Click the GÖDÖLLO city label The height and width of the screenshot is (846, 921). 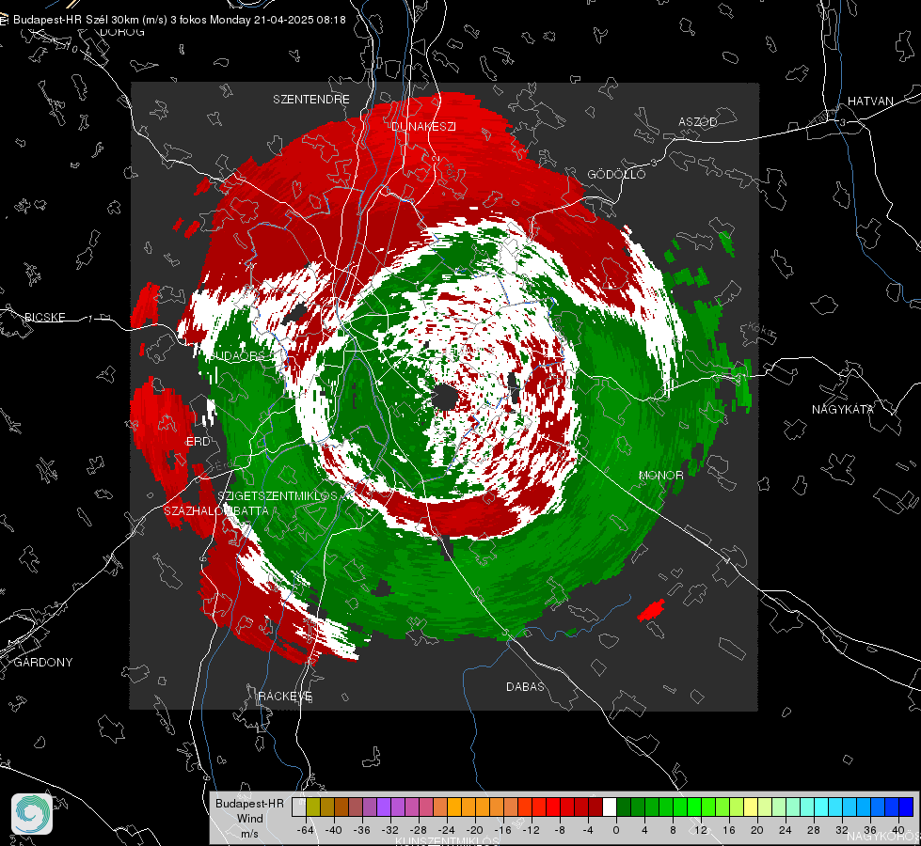point(616,175)
